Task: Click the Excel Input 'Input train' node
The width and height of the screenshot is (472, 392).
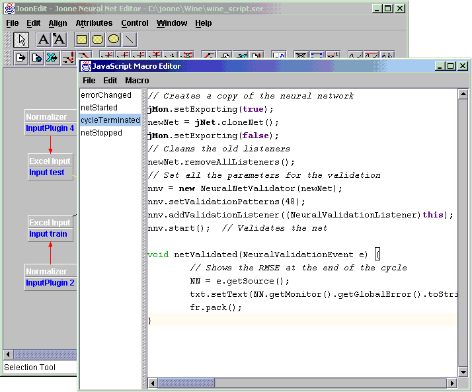Action: click(x=50, y=228)
